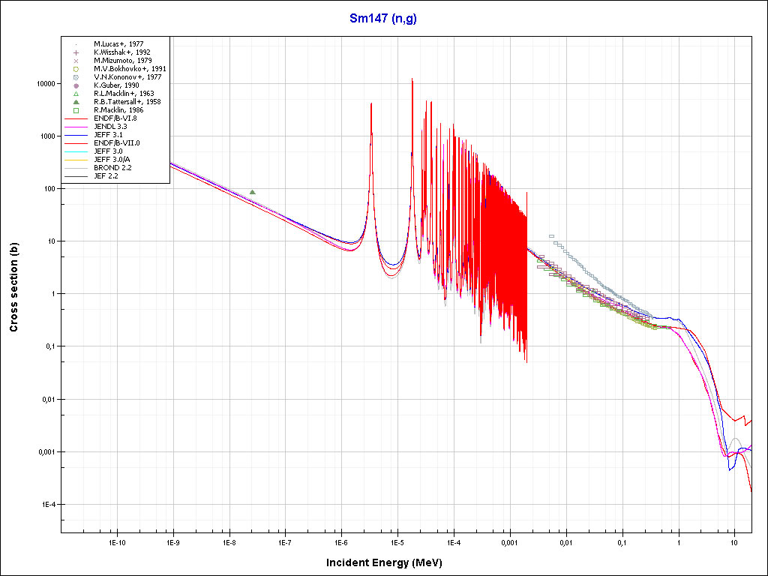The image size is (768, 576).
Task: Click the lone green triangle data point on plot
Action: pyautogui.click(x=253, y=192)
